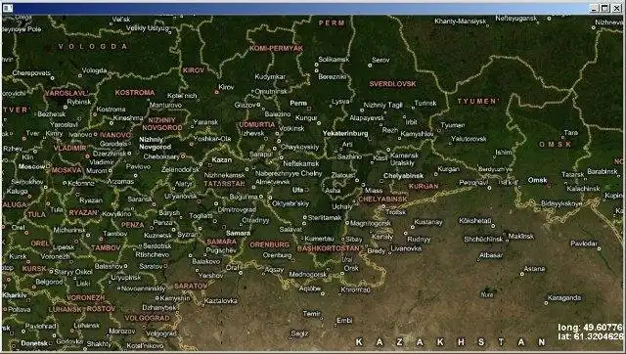Click the Ishim town label
Viewport: 626px width, 354px height.
click(x=504, y=152)
